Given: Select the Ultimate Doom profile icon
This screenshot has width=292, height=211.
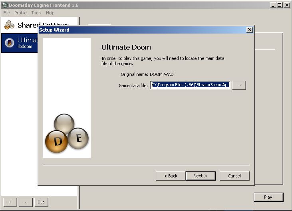Looking at the screenshot, I should pyautogui.click(x=10, y=43).
